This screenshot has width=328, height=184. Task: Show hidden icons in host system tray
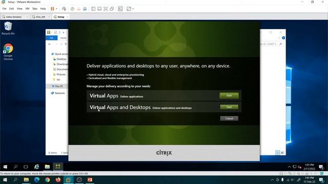coord(272,180)
